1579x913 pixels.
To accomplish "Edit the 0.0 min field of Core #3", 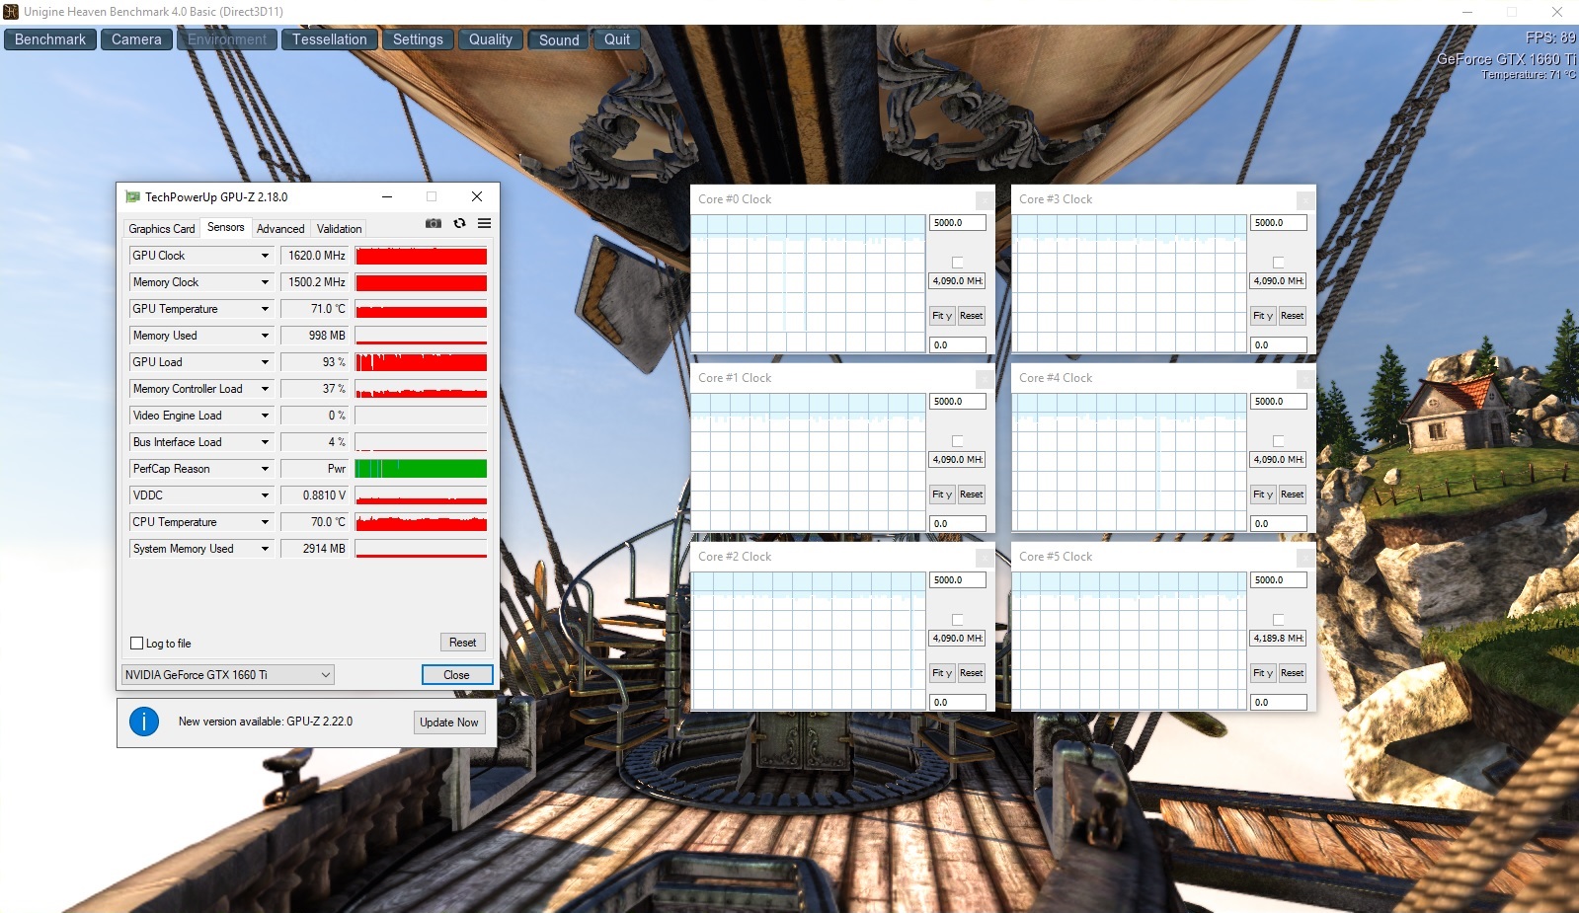I will pyautogui.click(x=1279, y=345).
